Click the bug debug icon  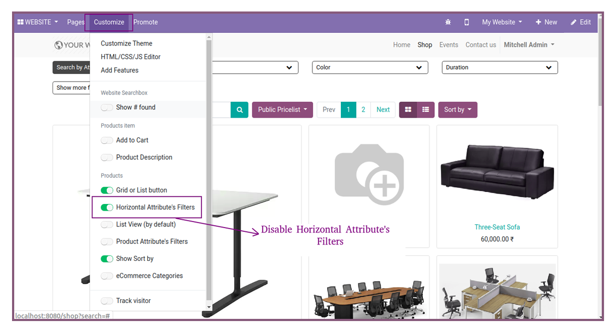pyautogui.click(x=448, y=22)
